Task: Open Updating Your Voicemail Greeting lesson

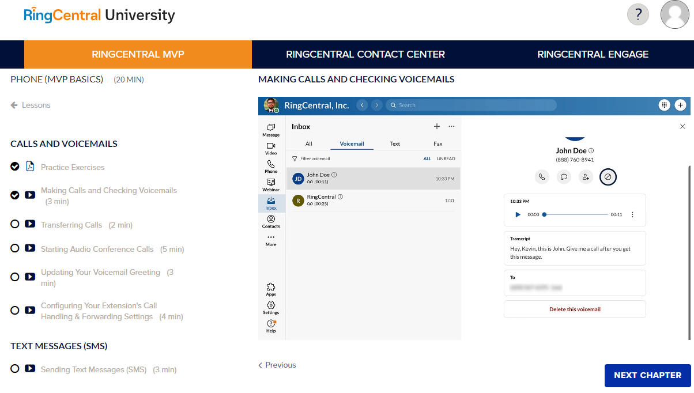Action: point(107,277)
